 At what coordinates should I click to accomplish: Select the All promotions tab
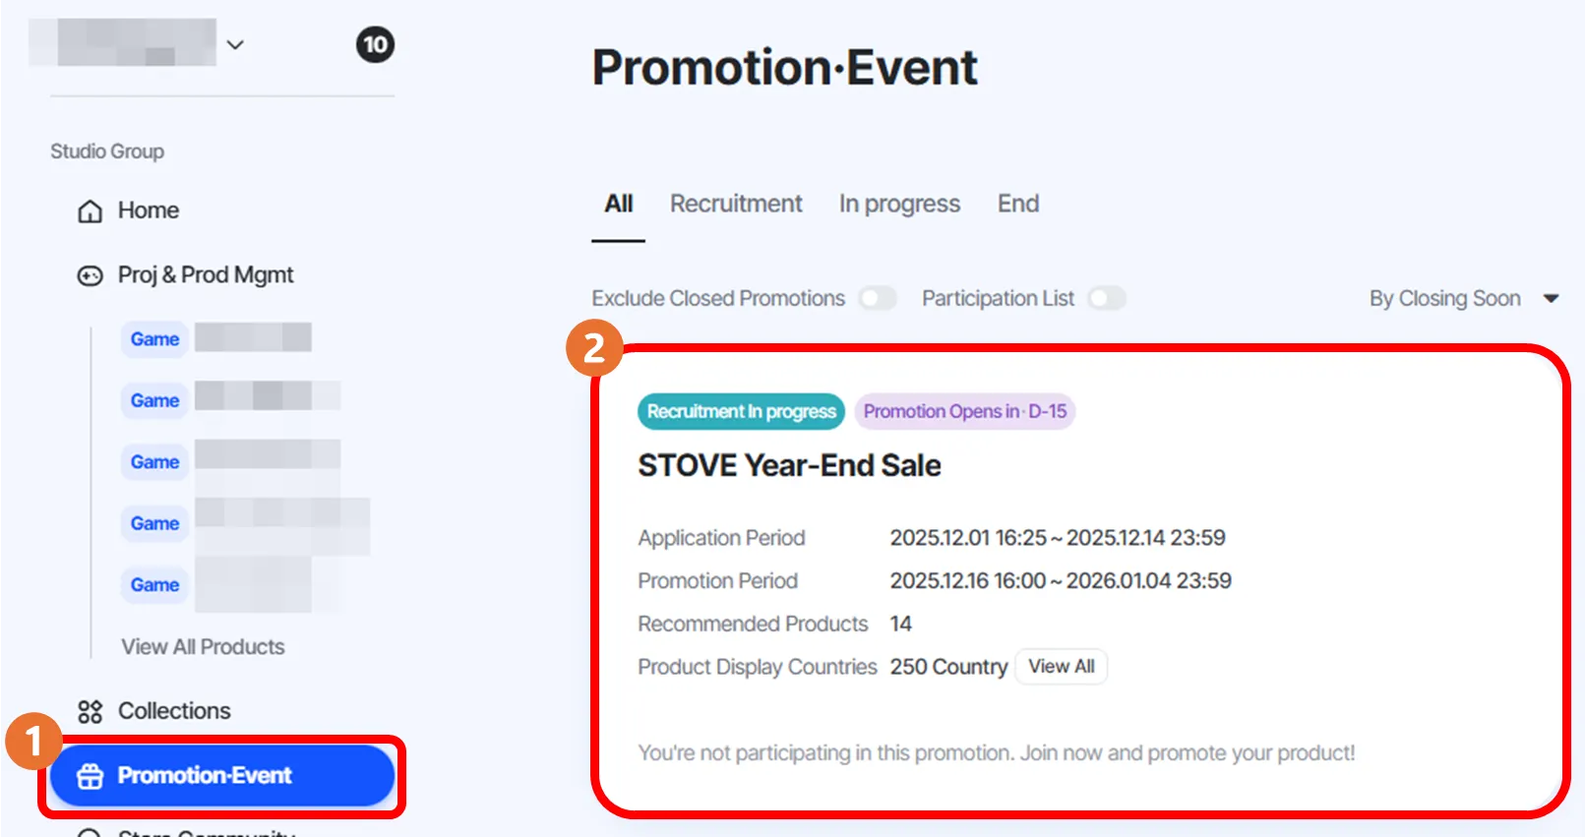pyautogui.click(x=618, y=204)
